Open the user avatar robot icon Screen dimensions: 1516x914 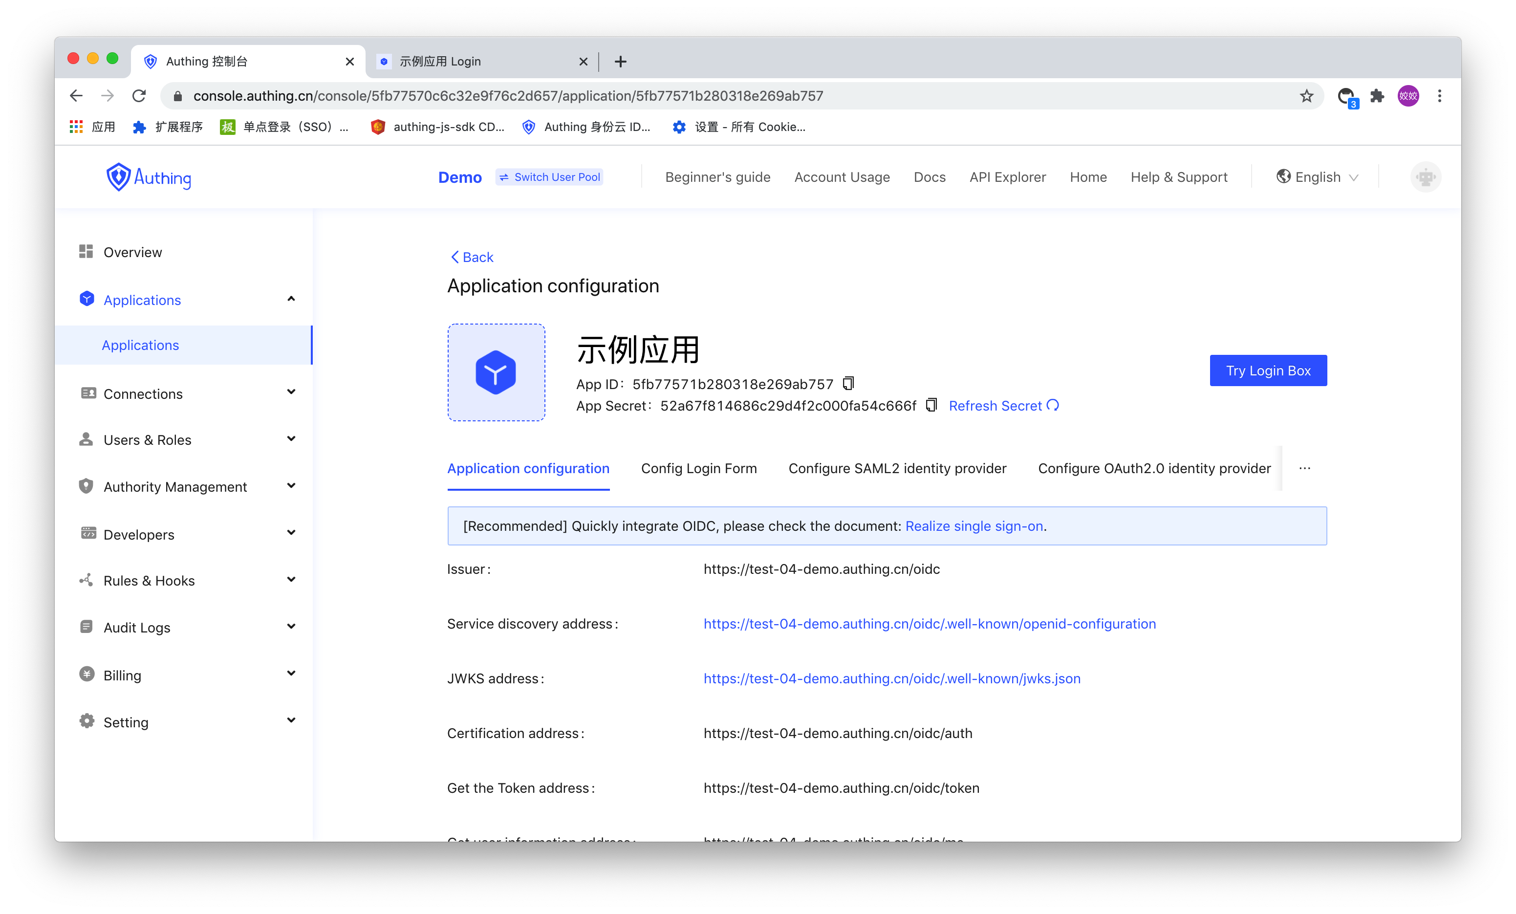tap(1425, 177)
